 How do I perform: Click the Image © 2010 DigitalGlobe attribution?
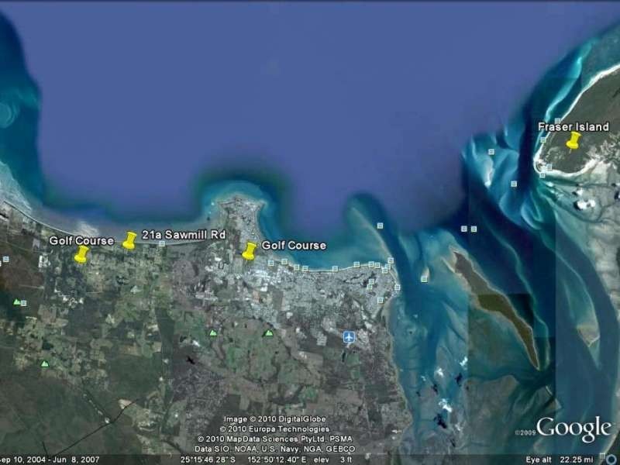[x=275, y=419]
